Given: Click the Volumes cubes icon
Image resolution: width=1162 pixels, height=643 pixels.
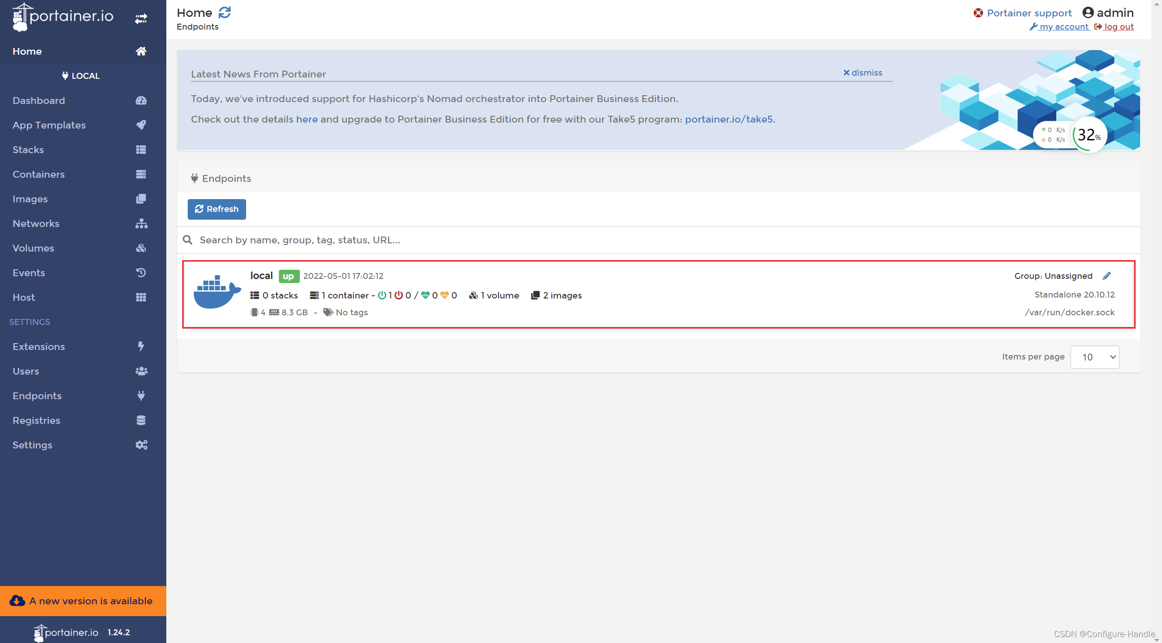Looking at the screenshot, I should [x=141, y=248].
